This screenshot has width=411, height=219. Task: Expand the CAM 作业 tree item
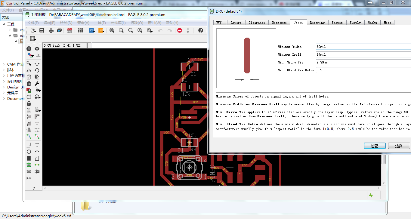click(4, 64)
